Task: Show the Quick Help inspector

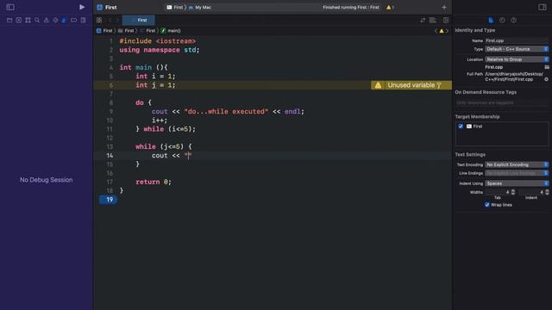Action: (514, 21)
